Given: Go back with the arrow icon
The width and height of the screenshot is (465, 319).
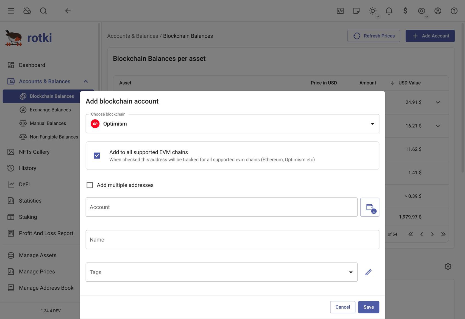Looking at the screenshot, I should (x=68, y=11).
